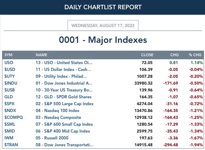Sort by CHG column header

click(175, 55)
